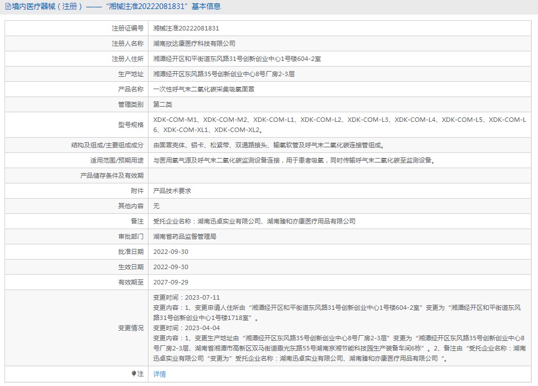Click the registrant name 湖南欣达康医疗科技有限公司
Screen dimensions: 538x386
(x=194, y=43)
